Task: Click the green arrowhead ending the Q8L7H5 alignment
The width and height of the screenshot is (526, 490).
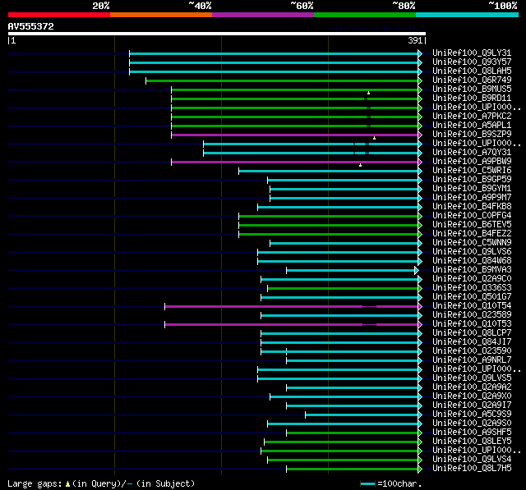Action: point(420,469)
